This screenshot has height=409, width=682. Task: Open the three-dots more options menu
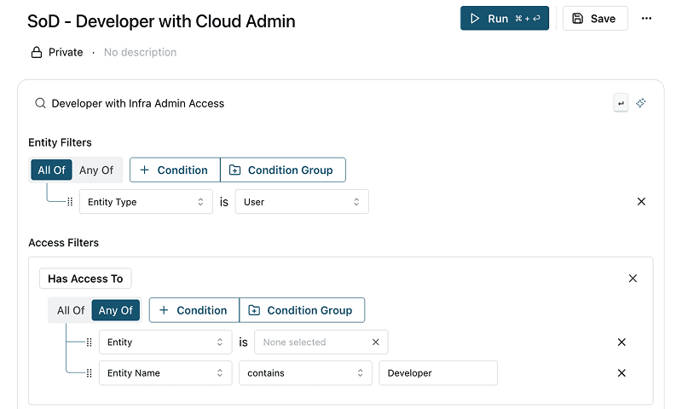coord(646,19)
